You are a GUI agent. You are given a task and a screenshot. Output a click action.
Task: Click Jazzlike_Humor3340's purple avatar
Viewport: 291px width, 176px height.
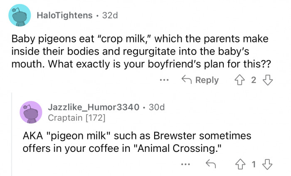(x=31, y=112)
